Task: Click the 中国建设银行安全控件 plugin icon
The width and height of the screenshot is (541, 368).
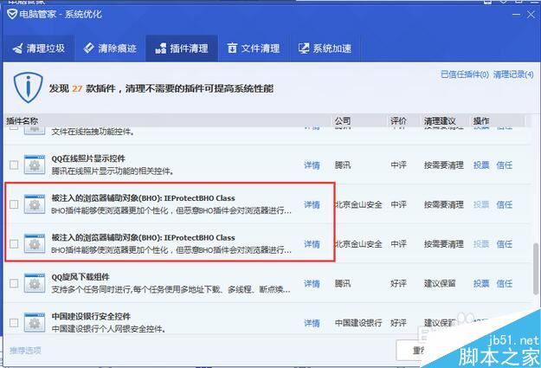Action: coord(35,322)
